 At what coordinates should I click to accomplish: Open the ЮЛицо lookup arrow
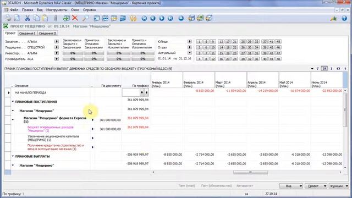point(189,42)
